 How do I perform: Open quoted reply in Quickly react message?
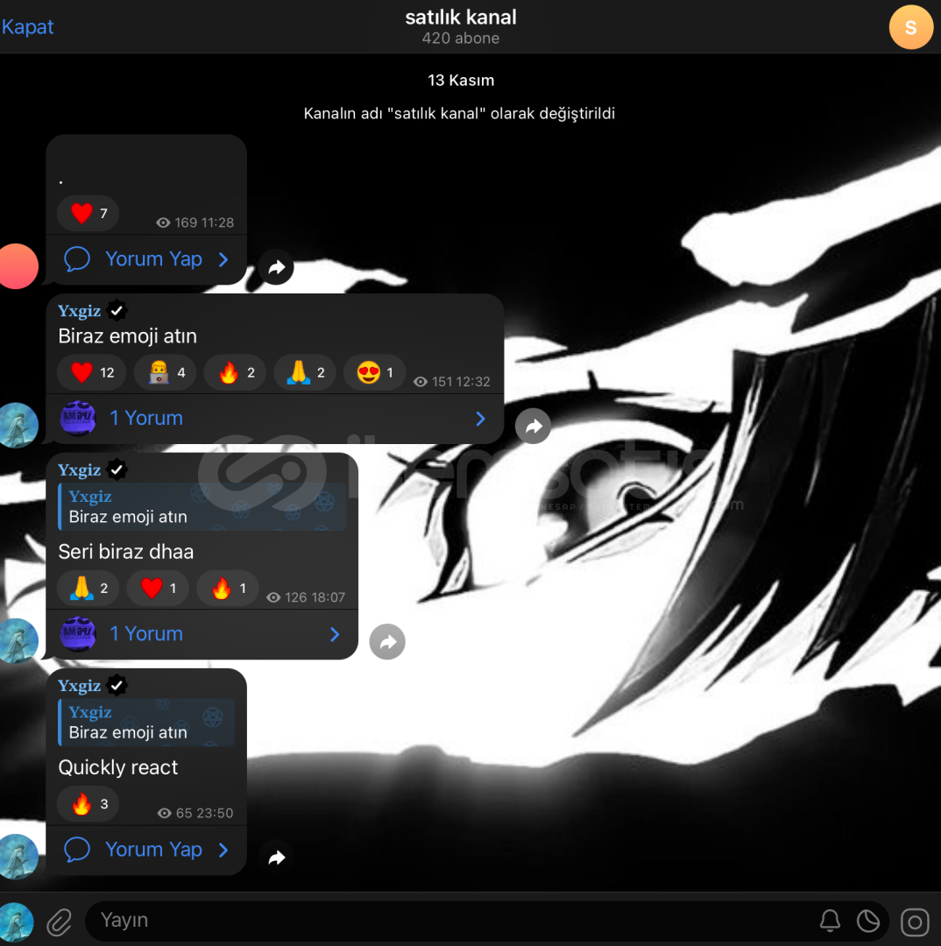[146, 722]
